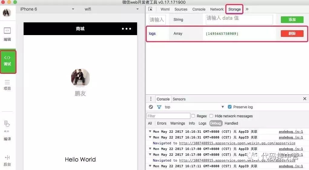
Task: Click the user avatar at sidebar top
Action: pos(6,13)
